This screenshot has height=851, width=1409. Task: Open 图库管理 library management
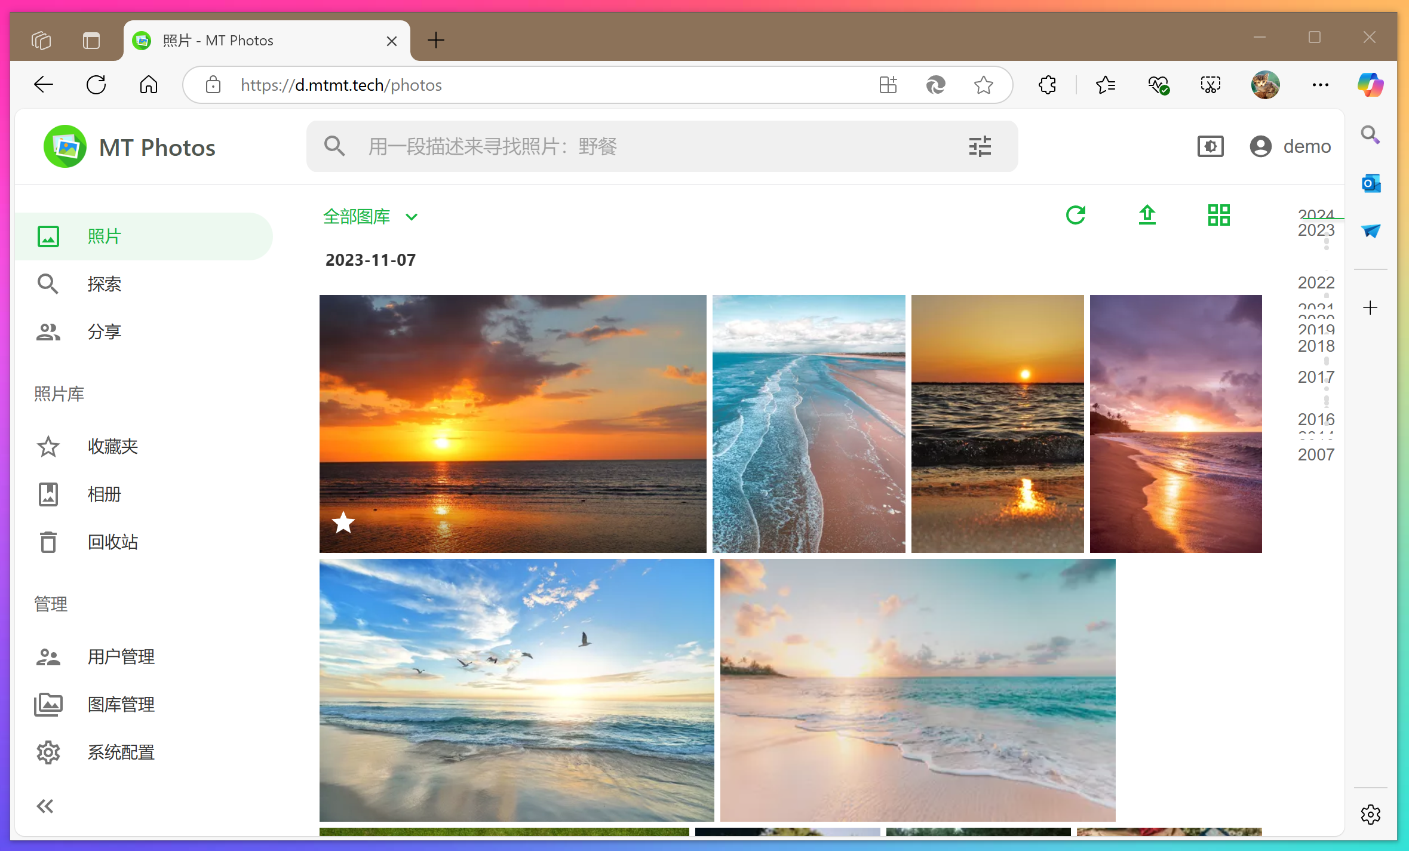[121, 705]
